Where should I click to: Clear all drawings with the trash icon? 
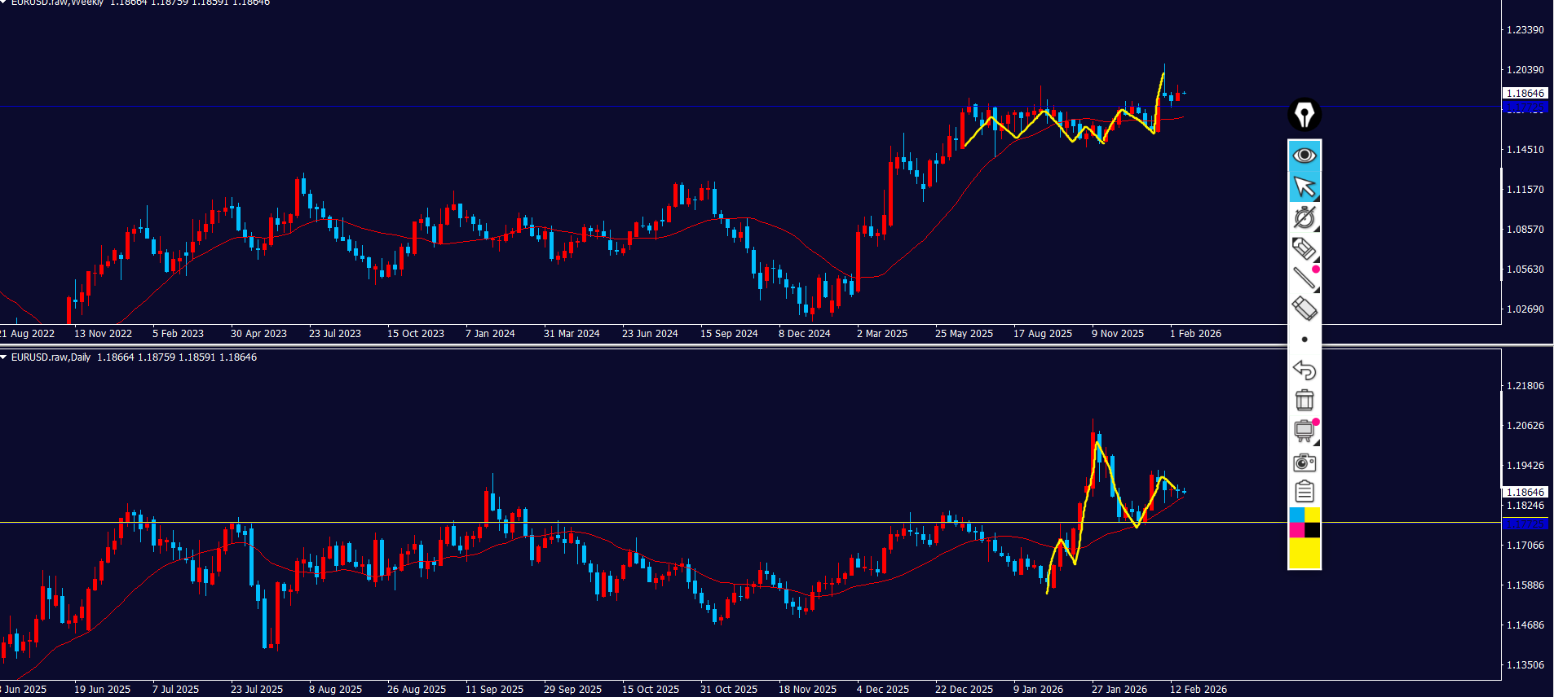1304,400
